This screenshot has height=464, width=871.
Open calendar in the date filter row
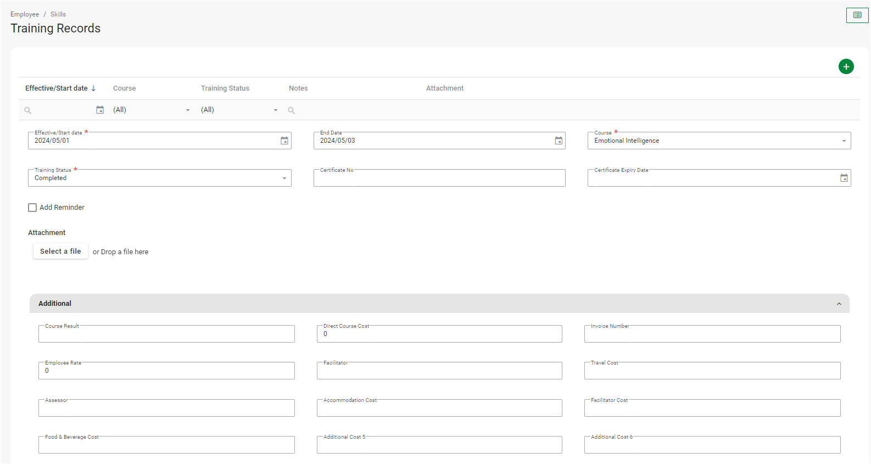100,110
